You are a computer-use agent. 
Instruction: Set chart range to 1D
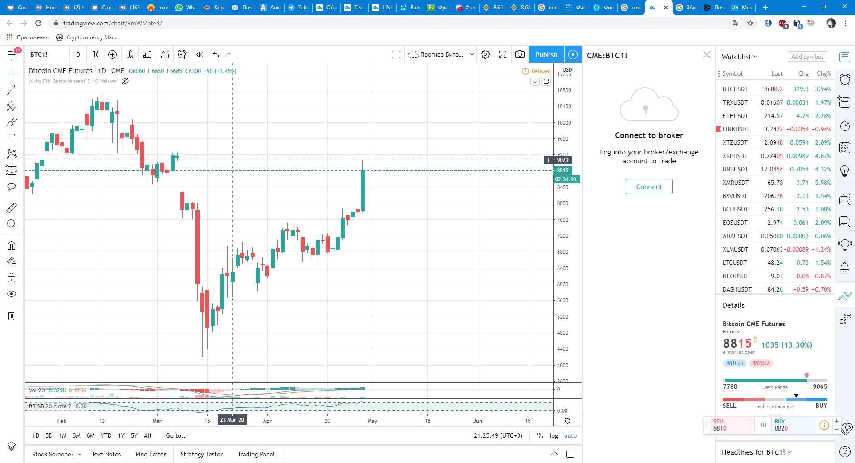coord(36,435)
